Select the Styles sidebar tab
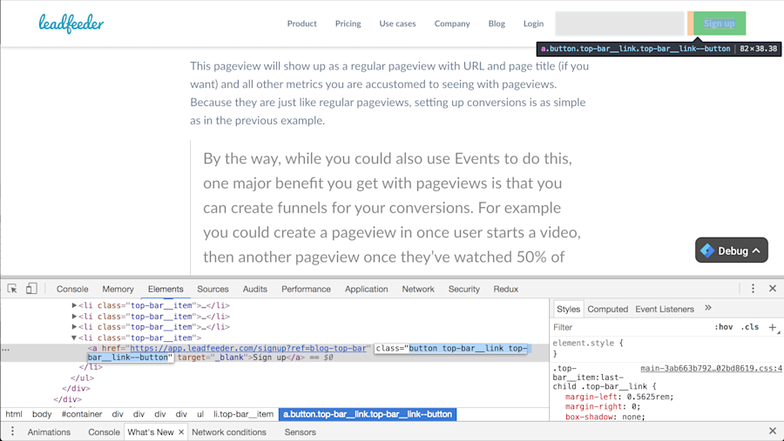This screenshot has height=441, width=784. (x=568, y=309)
